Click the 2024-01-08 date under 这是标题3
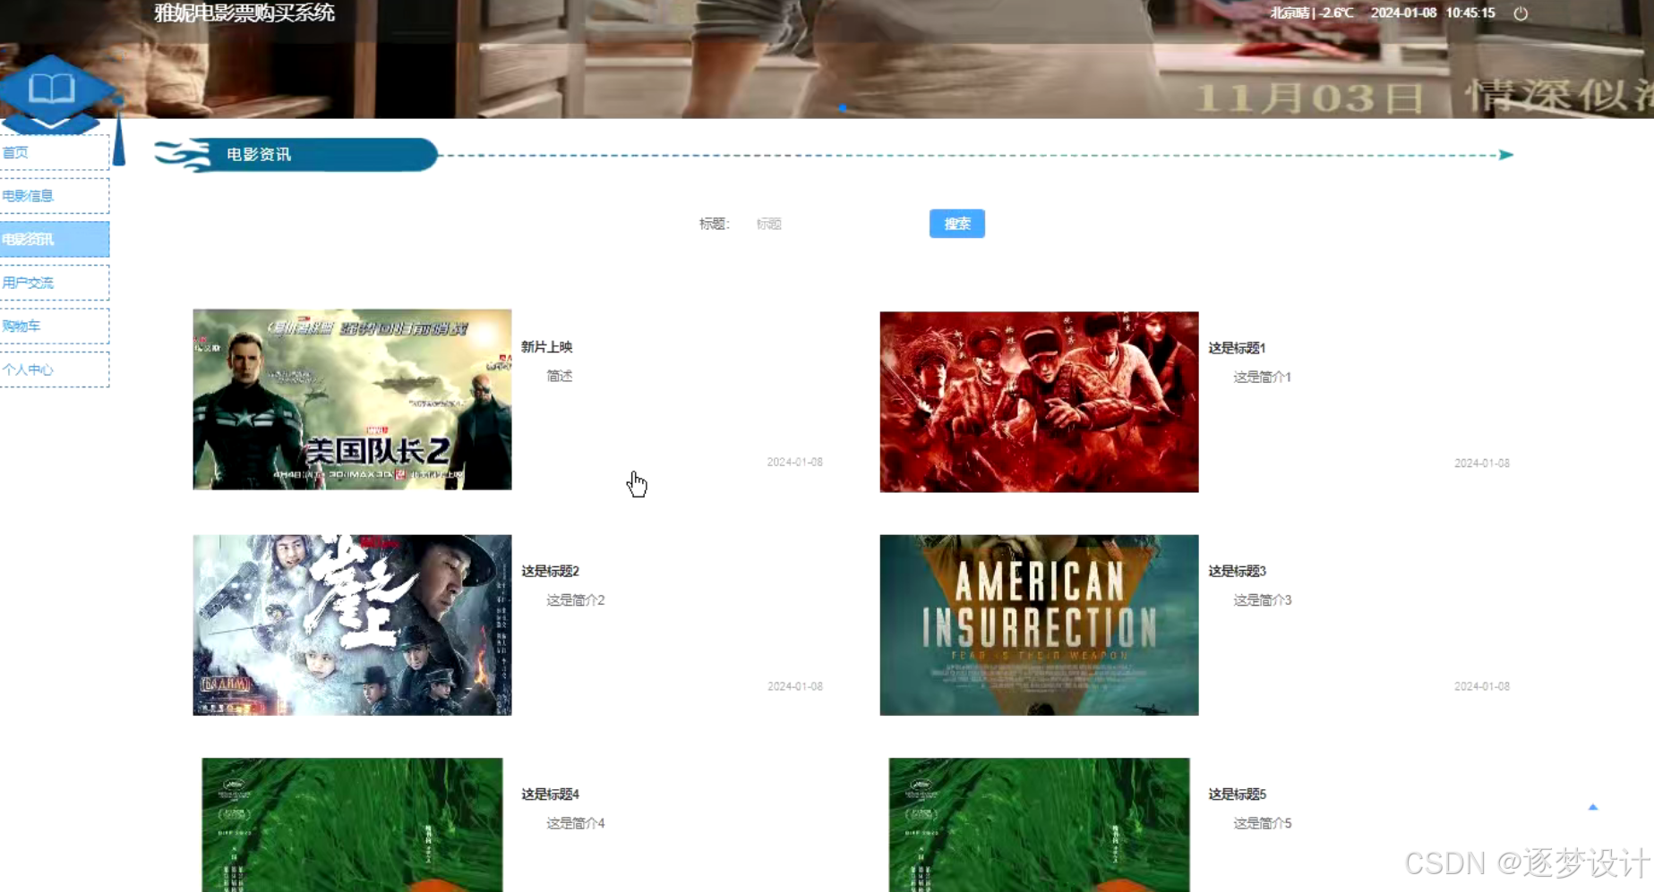This screenshot has height=892, width=1654. (x=1481, y=686)
